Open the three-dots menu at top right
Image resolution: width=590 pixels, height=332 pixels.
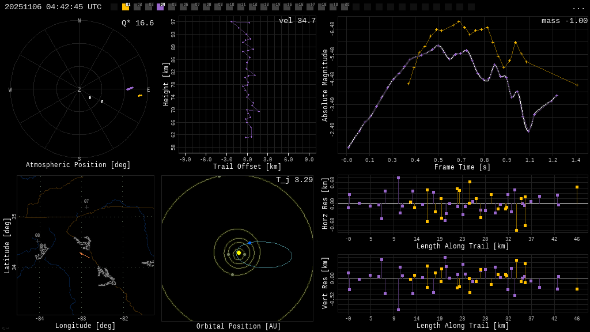[x=578, y=7]
